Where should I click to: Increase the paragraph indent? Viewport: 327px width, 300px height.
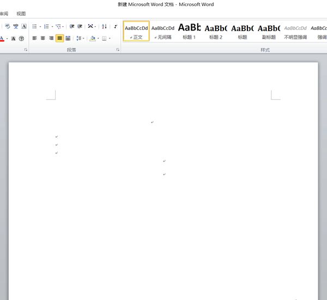click(x=80, y=26)
